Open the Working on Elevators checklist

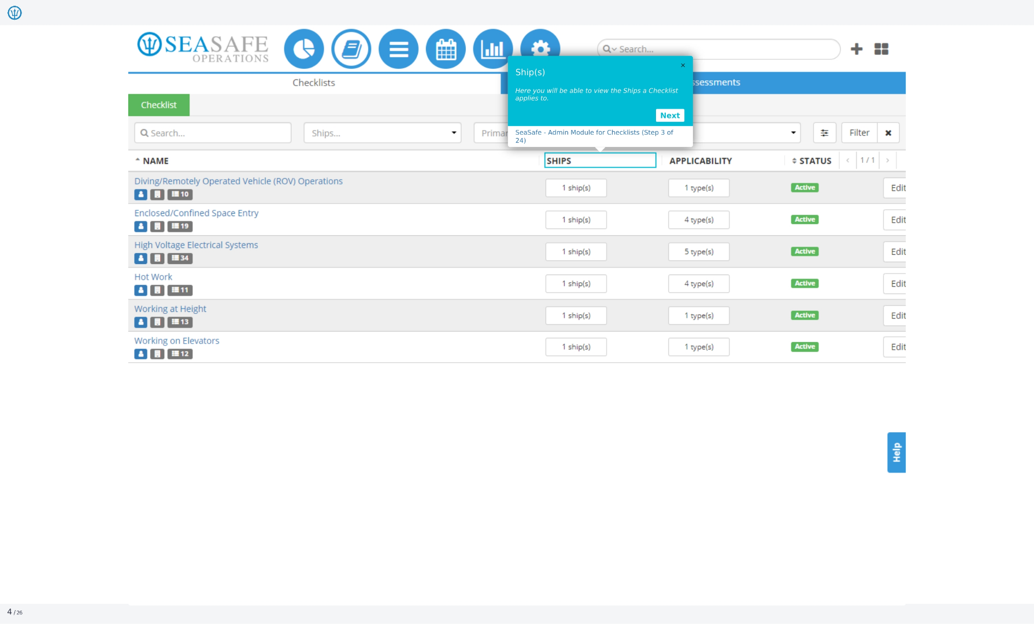pos(177,341)
